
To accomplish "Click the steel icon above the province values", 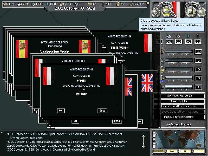I will [x=169, y=36].
